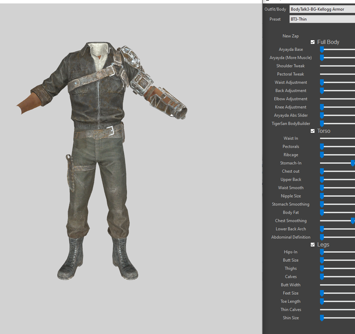Click the Aryayda Base slider handle
Screen dimensions: 355x334
[x=322, y=50]
